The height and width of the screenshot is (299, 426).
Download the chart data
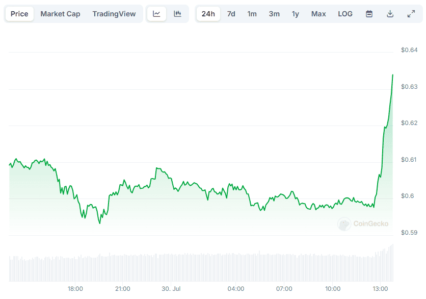point(390,14)
